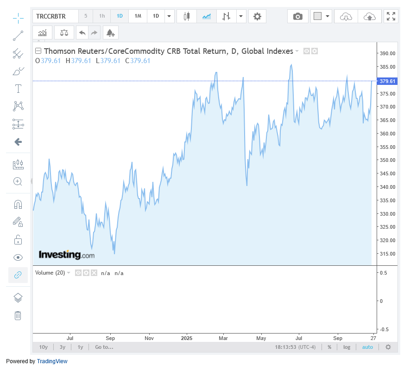Viewport: 410px width, 366px height.
Task: Activate the magnet snap mode
Action: (x=18, y=205)
